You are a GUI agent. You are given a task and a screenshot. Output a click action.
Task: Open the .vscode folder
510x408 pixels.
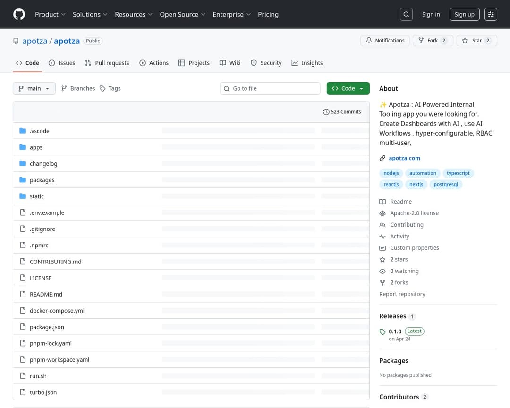pyautogui.click(x=39, y=131)
